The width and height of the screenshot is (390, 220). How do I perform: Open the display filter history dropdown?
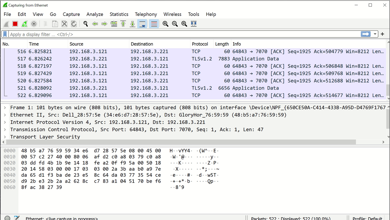click(375, 34)
